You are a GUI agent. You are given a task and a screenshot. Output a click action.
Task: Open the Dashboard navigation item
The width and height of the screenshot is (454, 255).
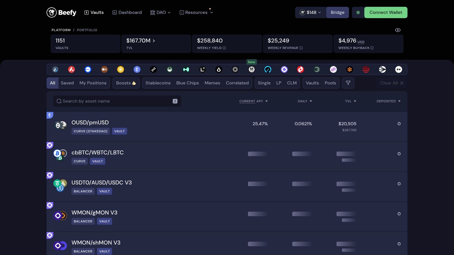coord(127,12)
